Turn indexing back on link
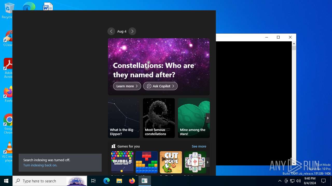332x186 pixels. (x=40, y=165)
